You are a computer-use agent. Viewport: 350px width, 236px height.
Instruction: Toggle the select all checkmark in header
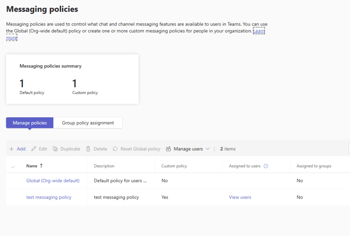13,167
